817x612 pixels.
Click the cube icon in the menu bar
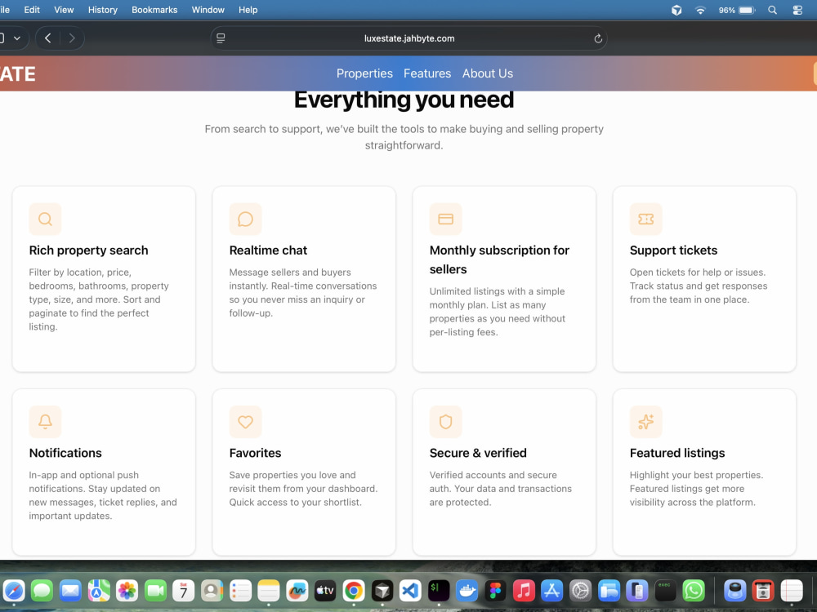(x=676, y=10)
